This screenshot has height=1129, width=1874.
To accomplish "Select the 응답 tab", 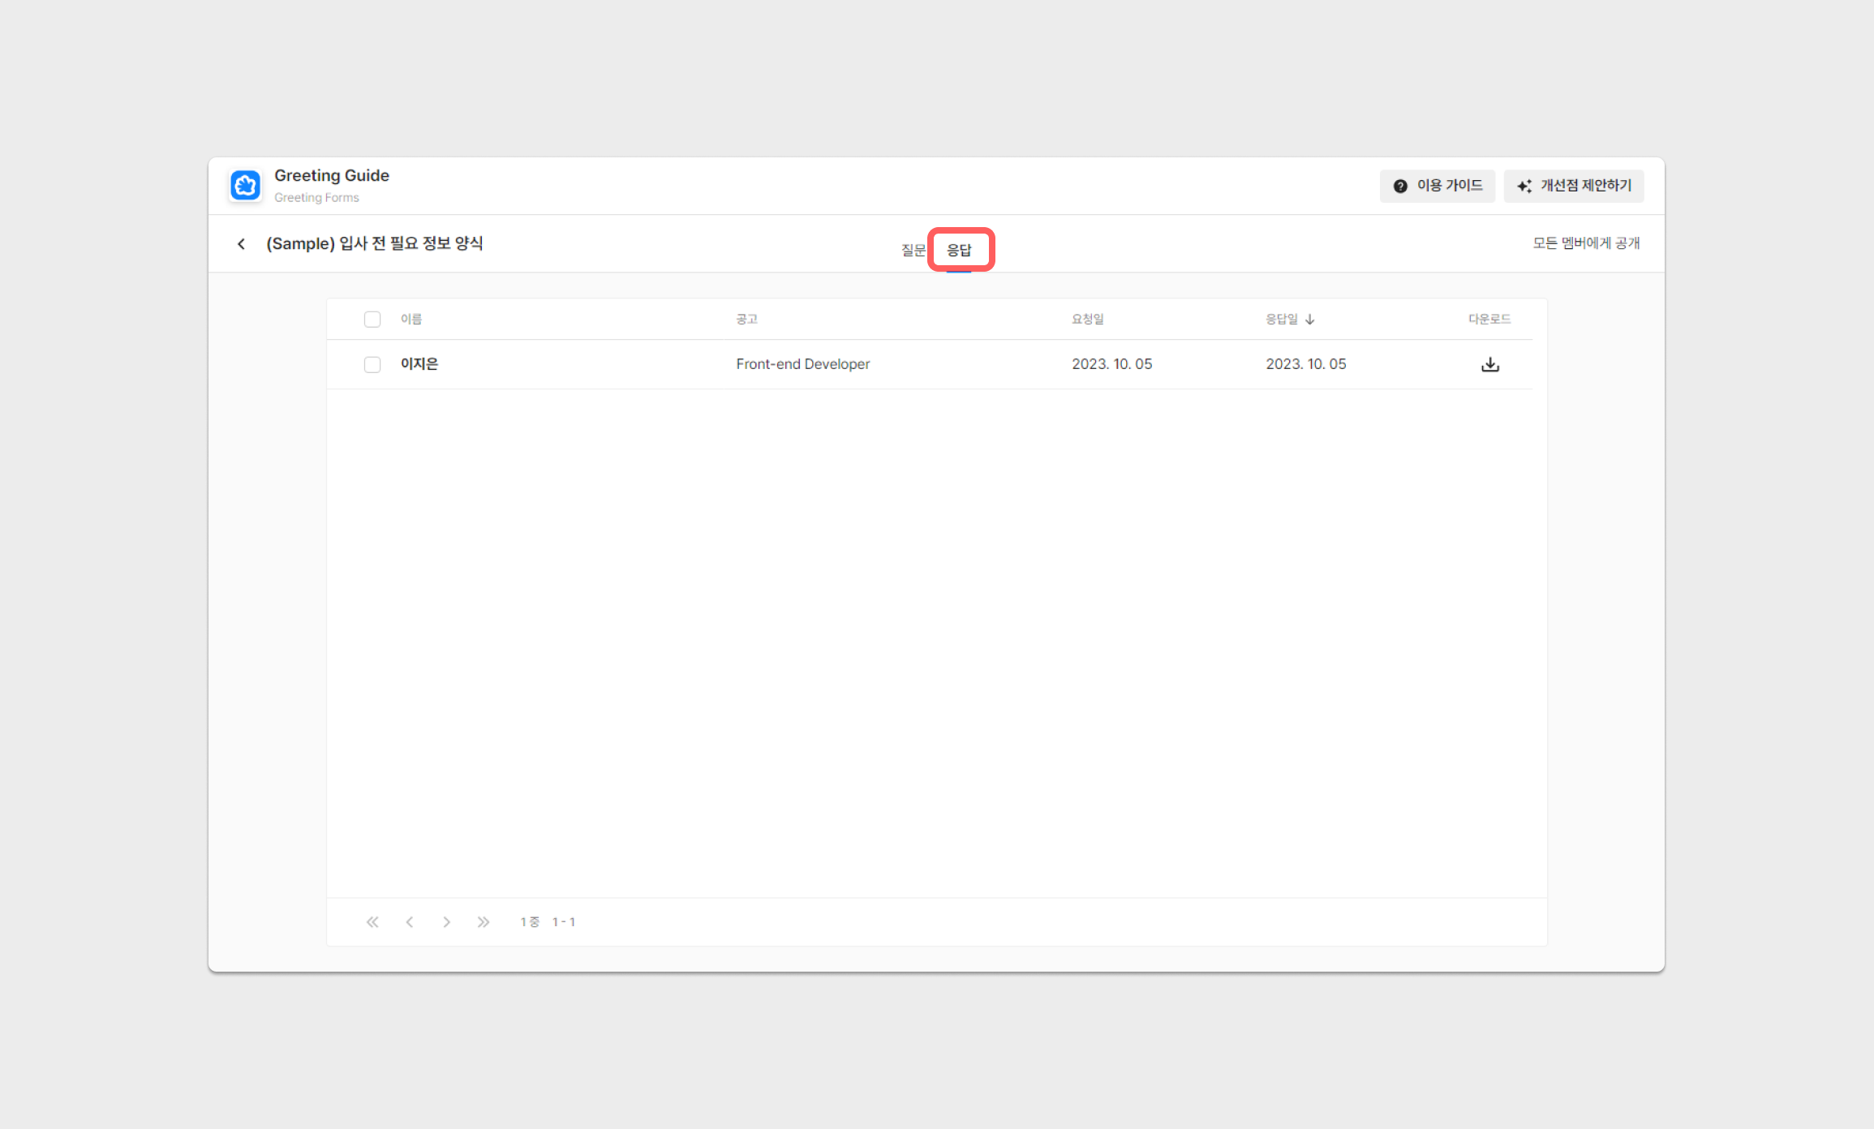I will pos(959,250).
